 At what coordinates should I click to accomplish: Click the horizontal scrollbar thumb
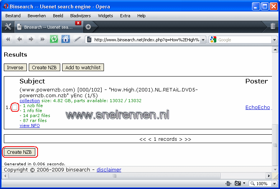click(x=114, y=176)
